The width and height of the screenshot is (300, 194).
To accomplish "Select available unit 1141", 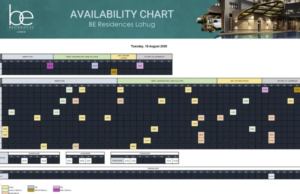I will (x=108, y=118).
